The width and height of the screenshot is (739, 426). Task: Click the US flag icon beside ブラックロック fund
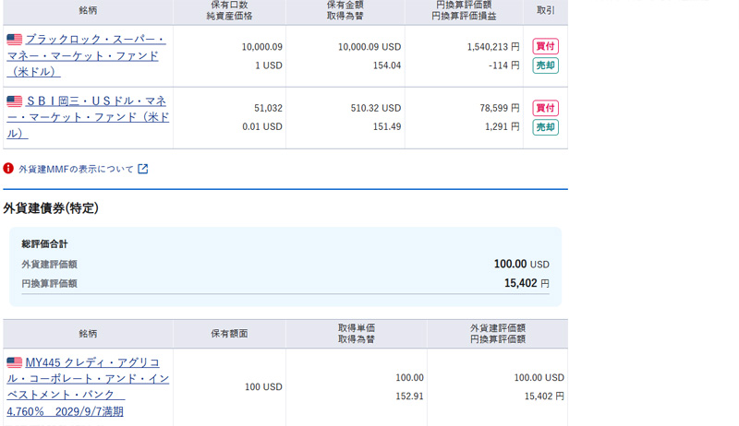[14, 40]
